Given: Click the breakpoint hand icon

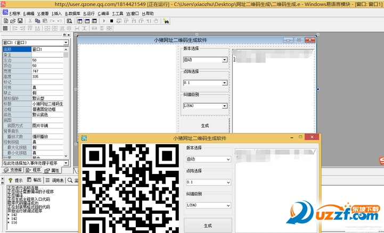Looking at the screenshot, I should (156, 21).
